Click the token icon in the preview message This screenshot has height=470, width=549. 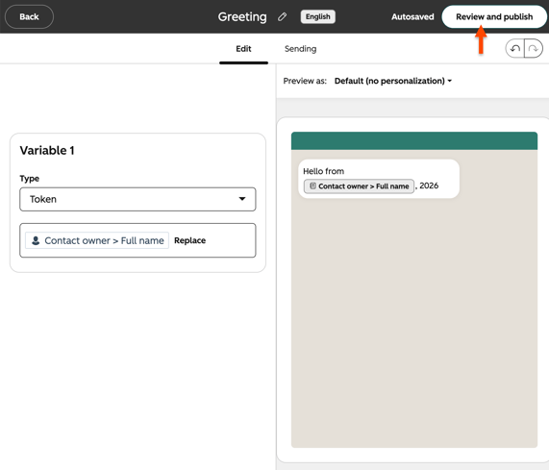[312, 186]
